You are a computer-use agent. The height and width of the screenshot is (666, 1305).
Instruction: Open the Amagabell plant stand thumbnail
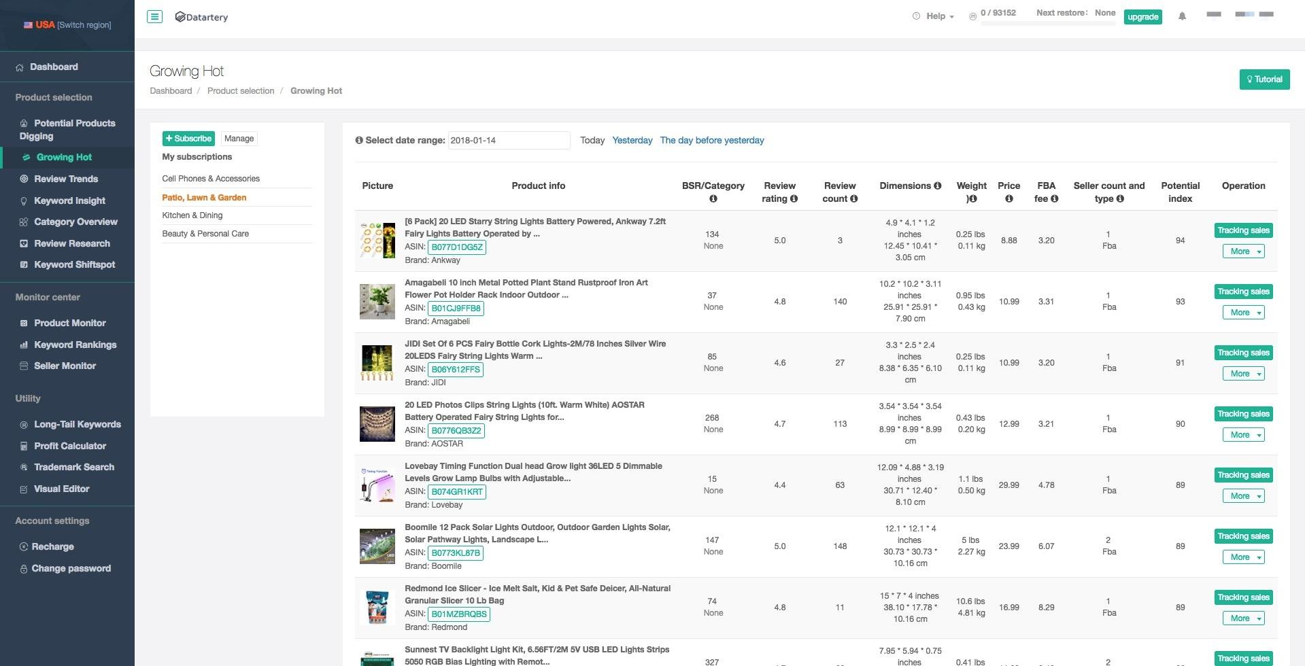377,302
